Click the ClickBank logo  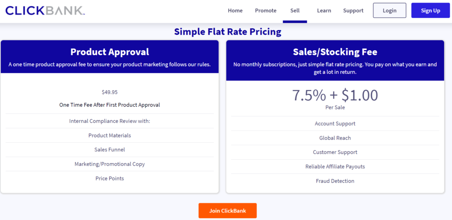click(44, 11)
